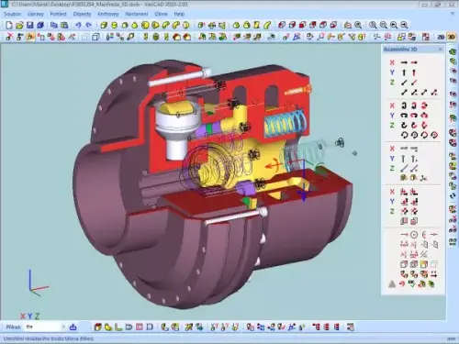
Task: Click first red icon after blue command icon
Action: (97, 327)
